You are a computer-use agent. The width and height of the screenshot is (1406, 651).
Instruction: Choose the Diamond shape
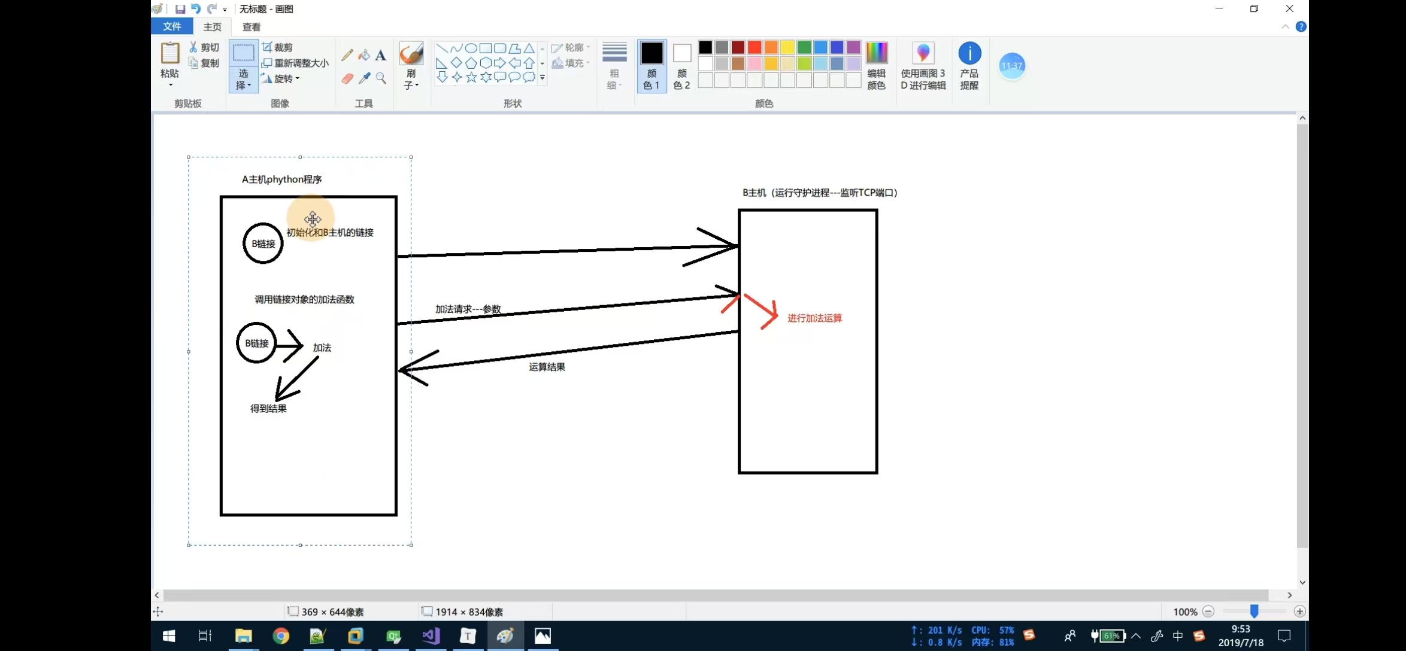pos(456,63)
